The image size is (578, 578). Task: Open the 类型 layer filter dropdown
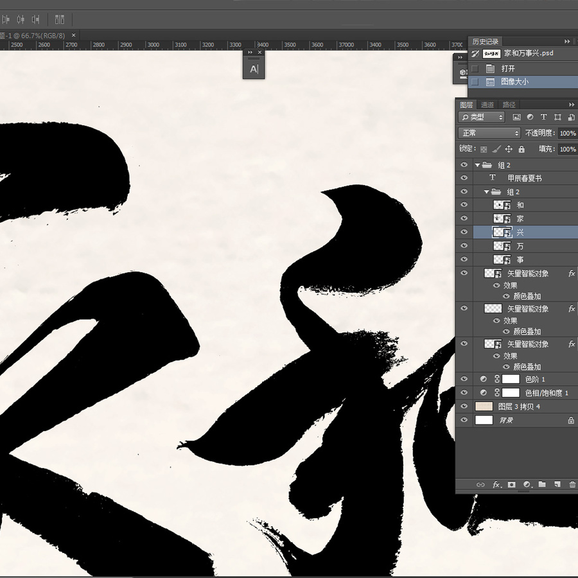click(x=482, y=118)
